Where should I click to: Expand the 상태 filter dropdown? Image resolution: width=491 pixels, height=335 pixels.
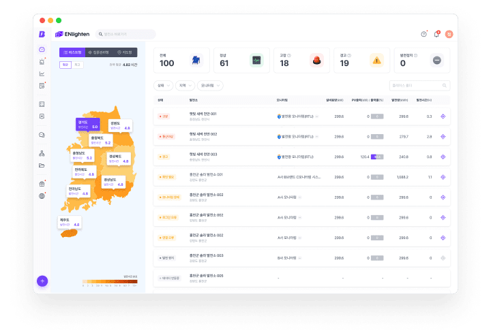pyautogui.click(x=163, y=86)
